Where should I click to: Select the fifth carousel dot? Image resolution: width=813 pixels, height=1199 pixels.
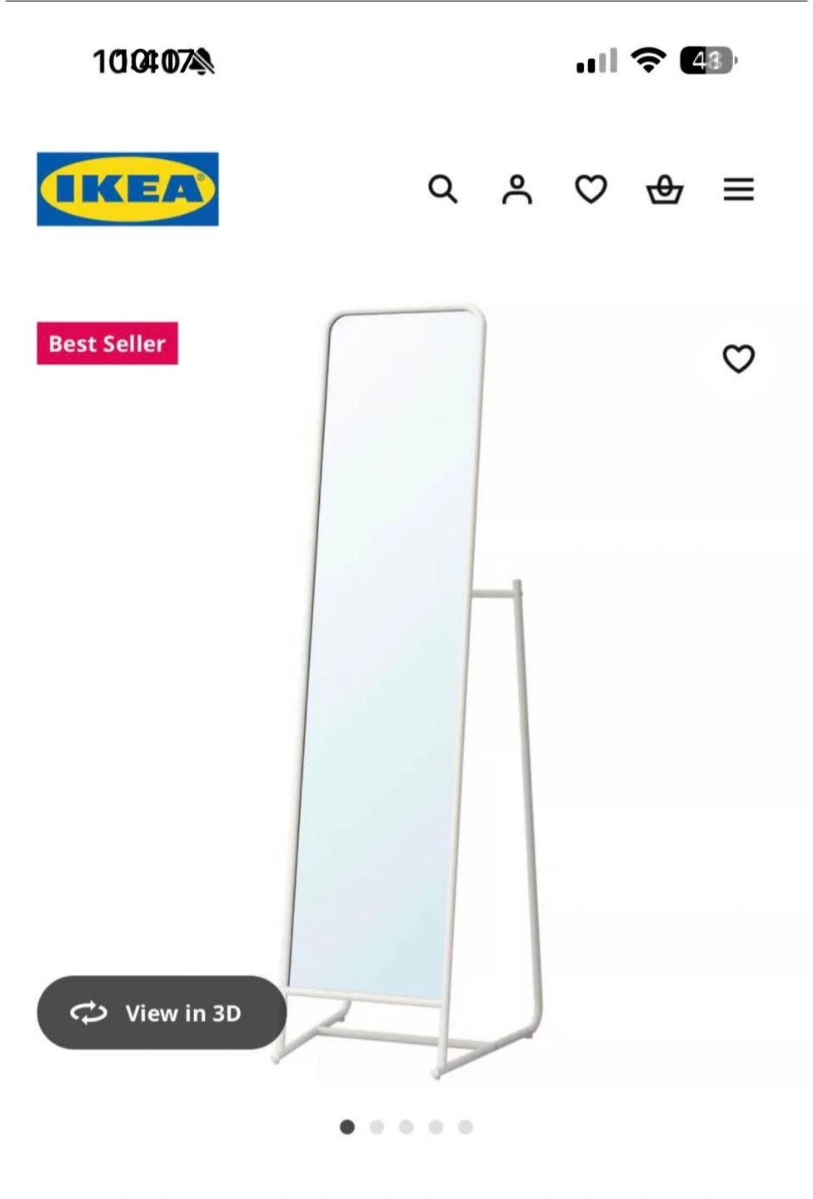pos(466,1127)
